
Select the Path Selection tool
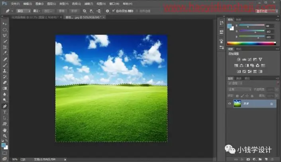4,118
